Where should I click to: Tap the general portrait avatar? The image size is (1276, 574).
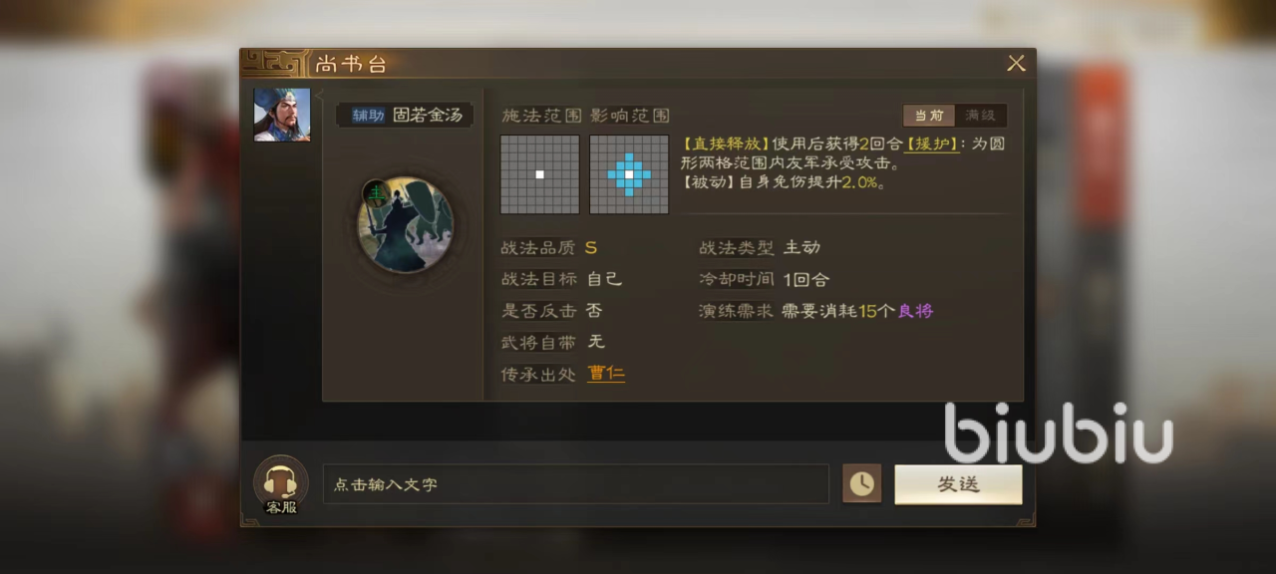pos(282,115)
